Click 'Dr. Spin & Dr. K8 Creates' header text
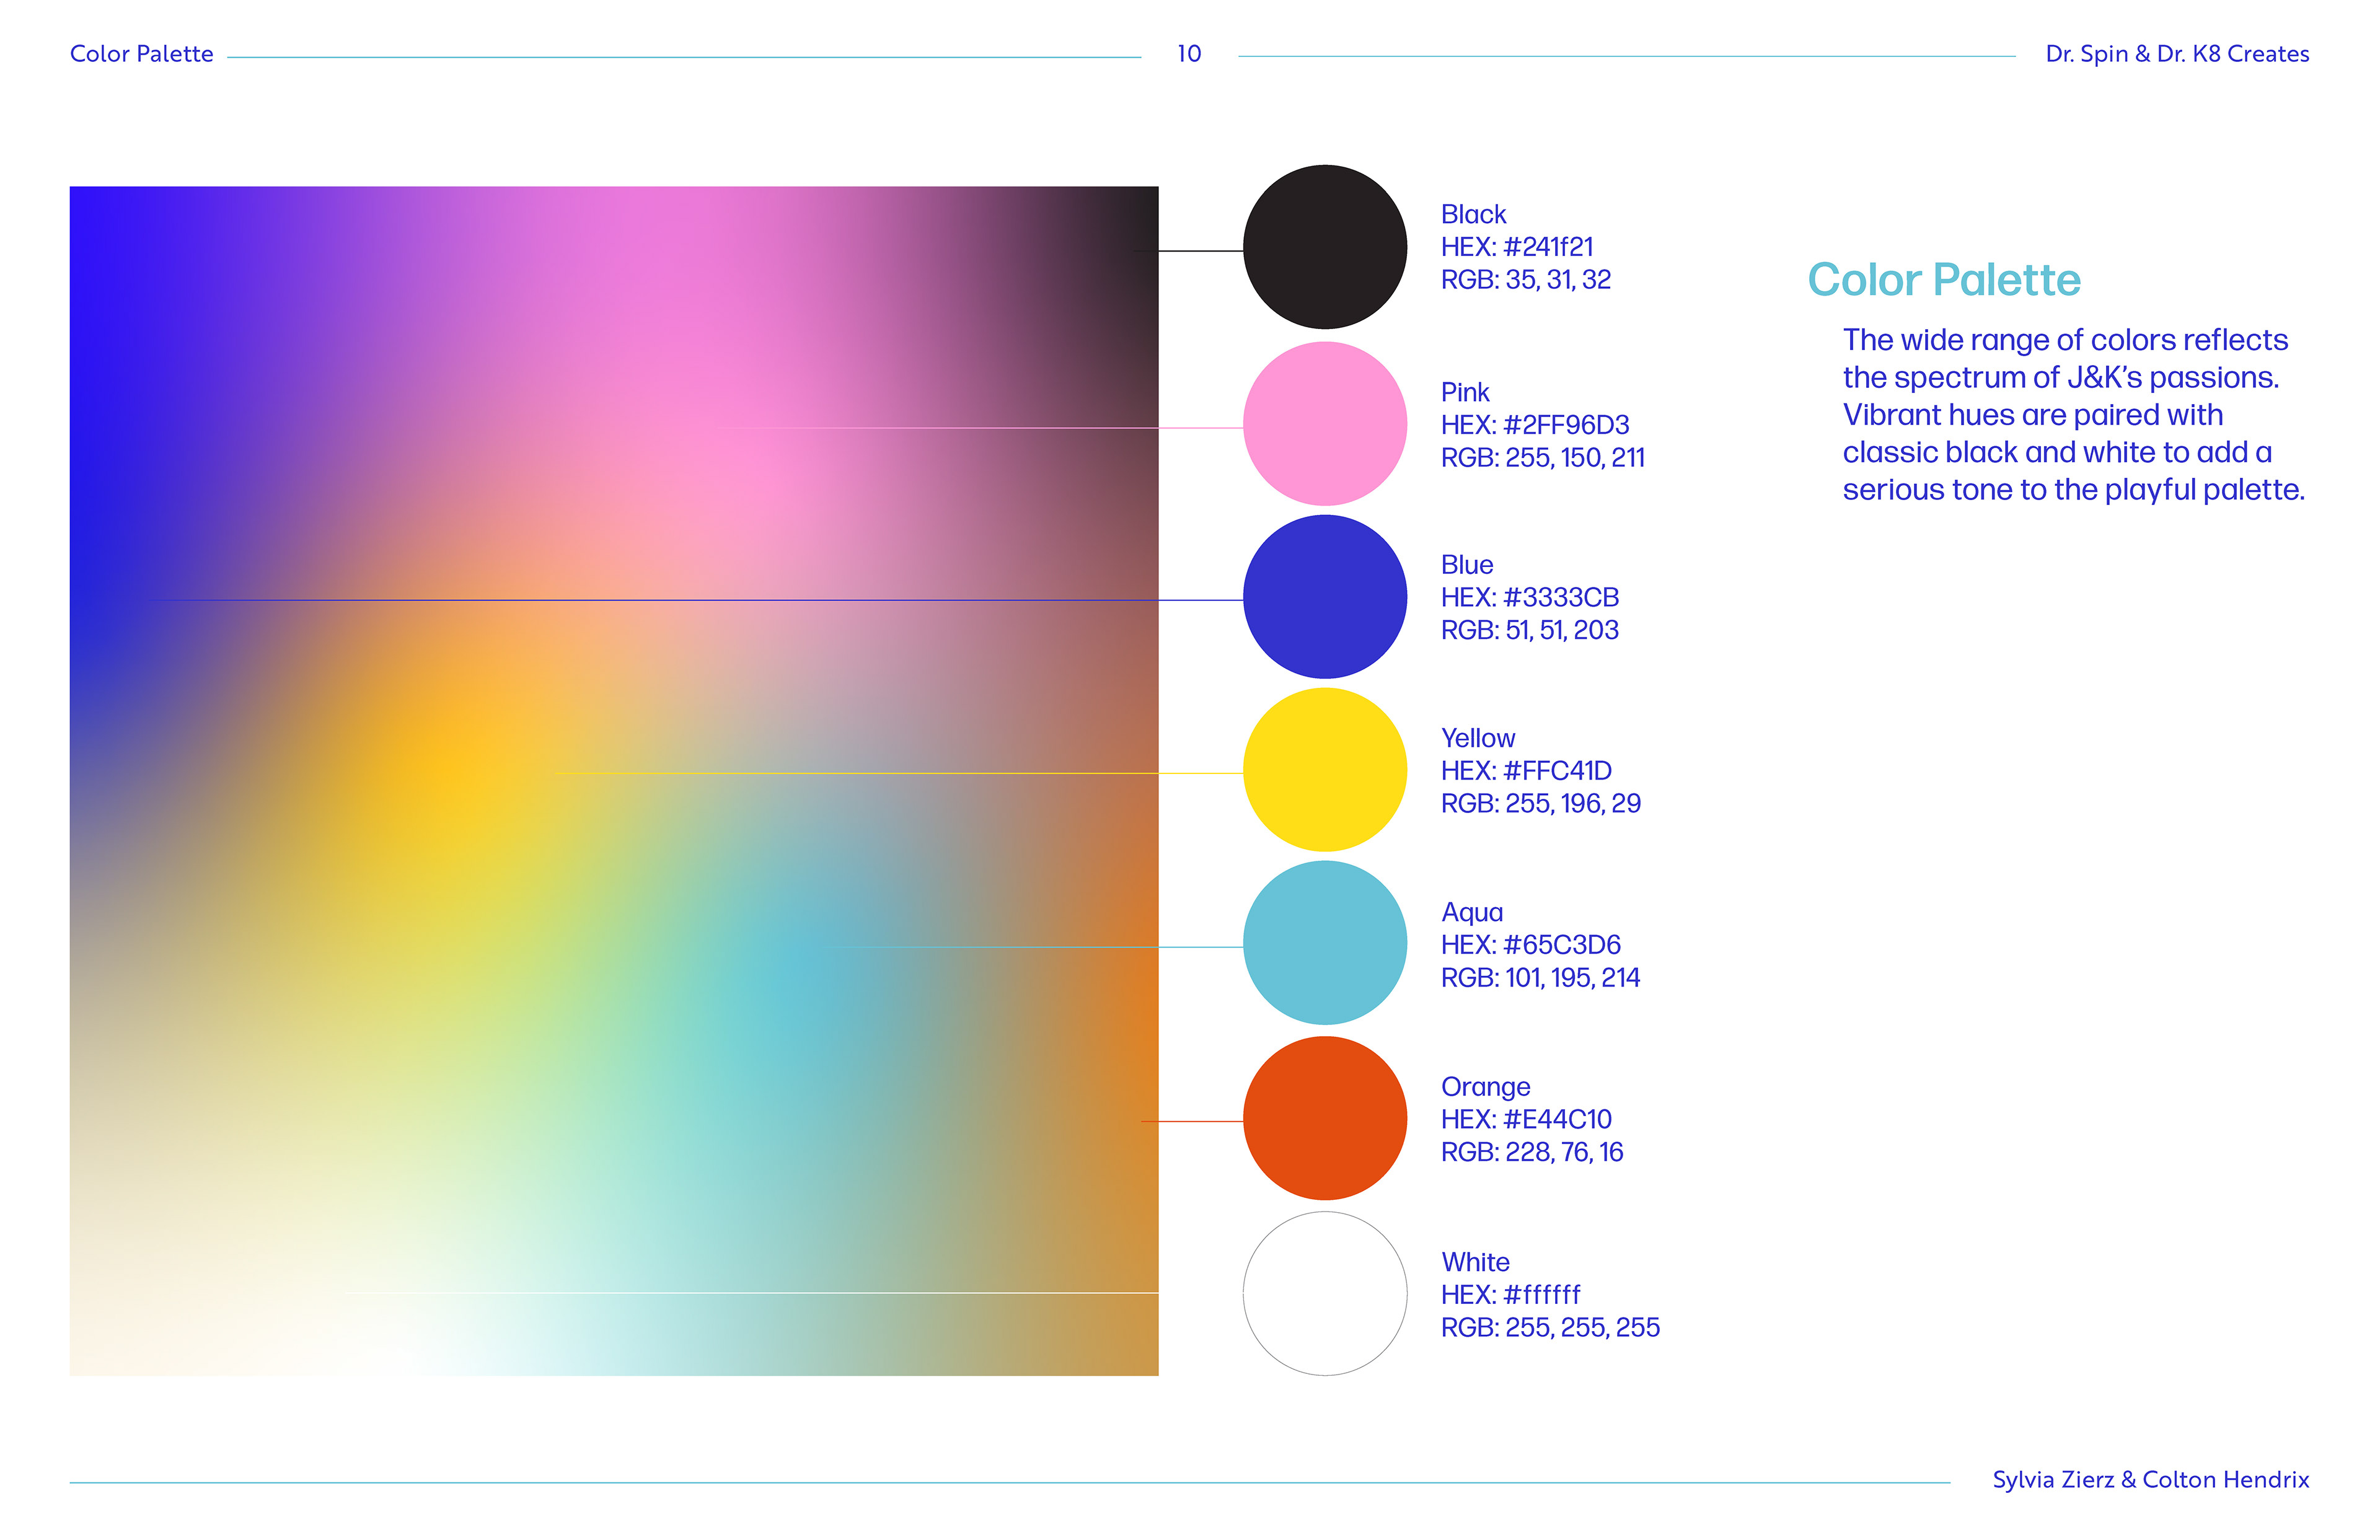This screenshot has height=1540, width=2380. click(x=2176, y=54)
